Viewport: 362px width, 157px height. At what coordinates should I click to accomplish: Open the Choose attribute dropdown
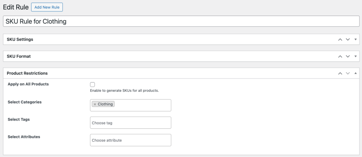click(131, 140)
